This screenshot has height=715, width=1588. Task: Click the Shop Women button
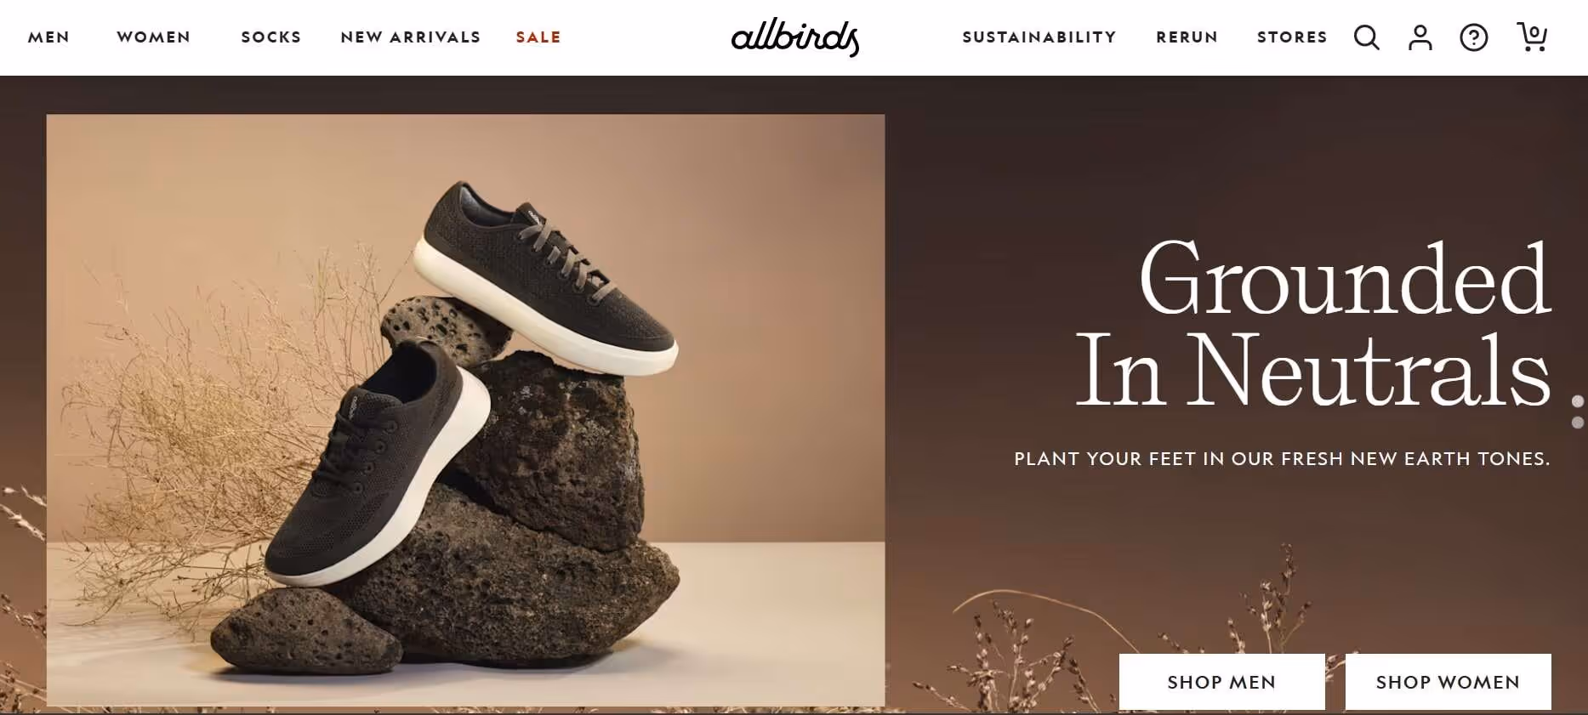(x=1448, y=682)
